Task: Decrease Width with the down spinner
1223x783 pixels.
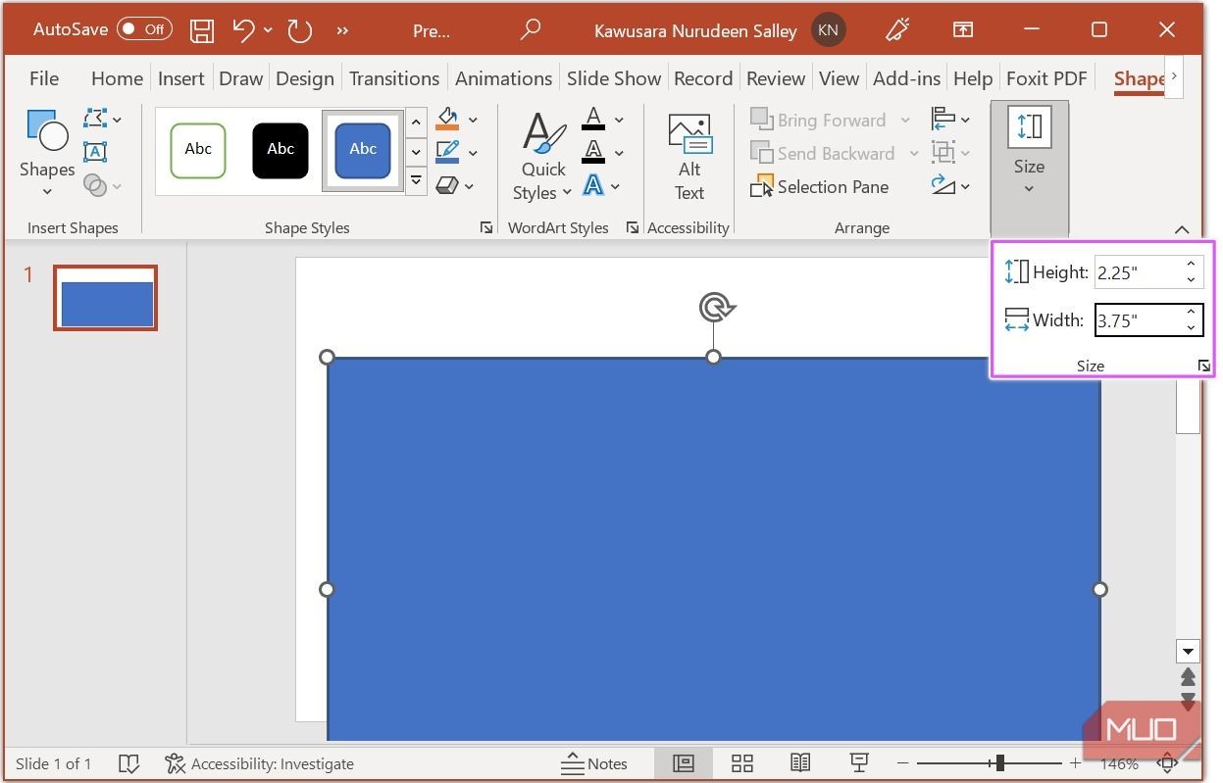Action: [x=1191, y=328]
